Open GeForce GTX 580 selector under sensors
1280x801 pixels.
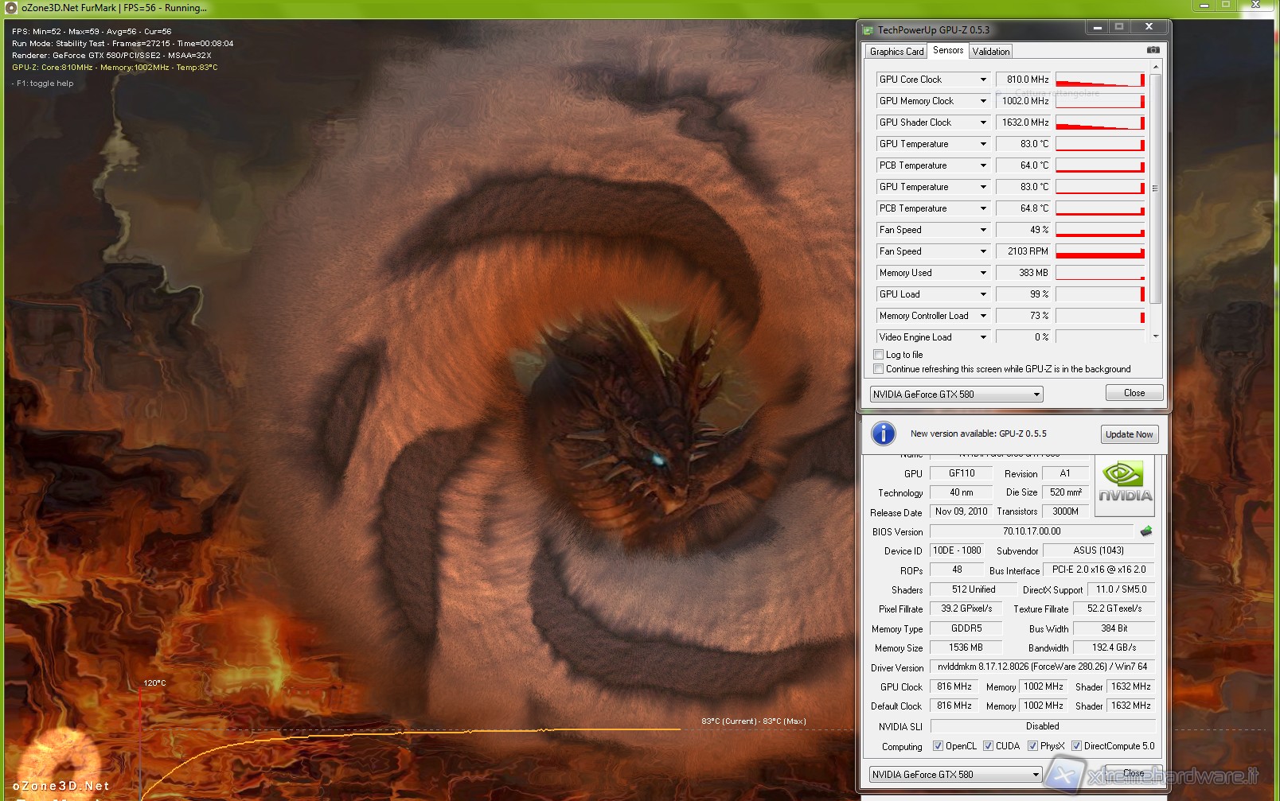click(x=955, y=395)
